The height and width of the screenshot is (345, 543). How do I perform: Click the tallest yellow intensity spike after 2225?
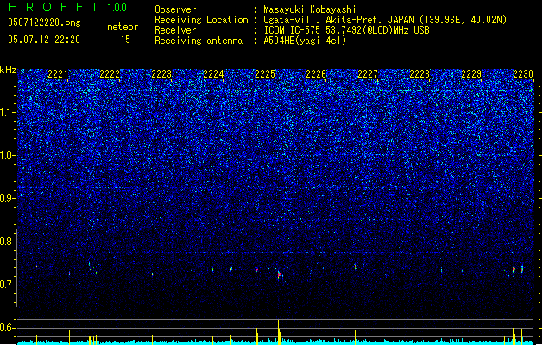279,332
